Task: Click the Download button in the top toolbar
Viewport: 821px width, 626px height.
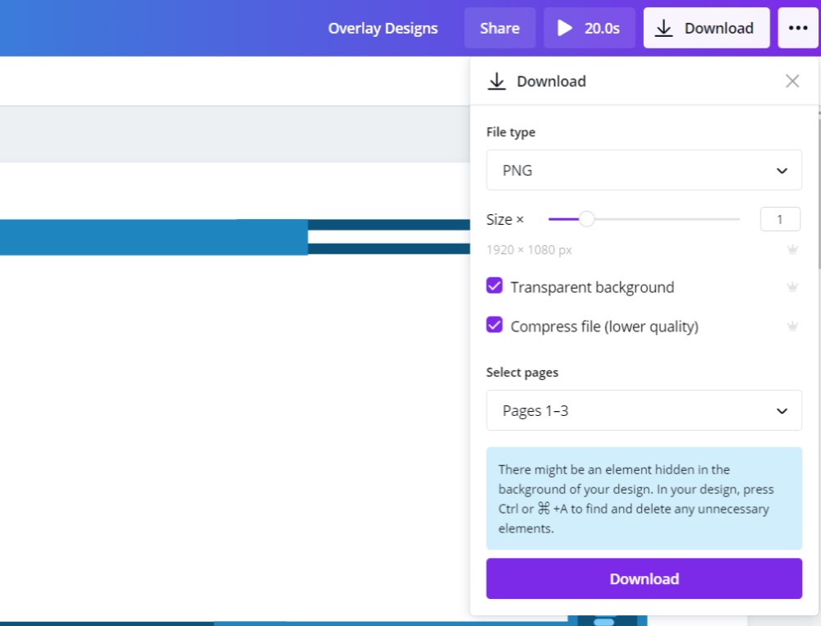Action: (706, 28)
